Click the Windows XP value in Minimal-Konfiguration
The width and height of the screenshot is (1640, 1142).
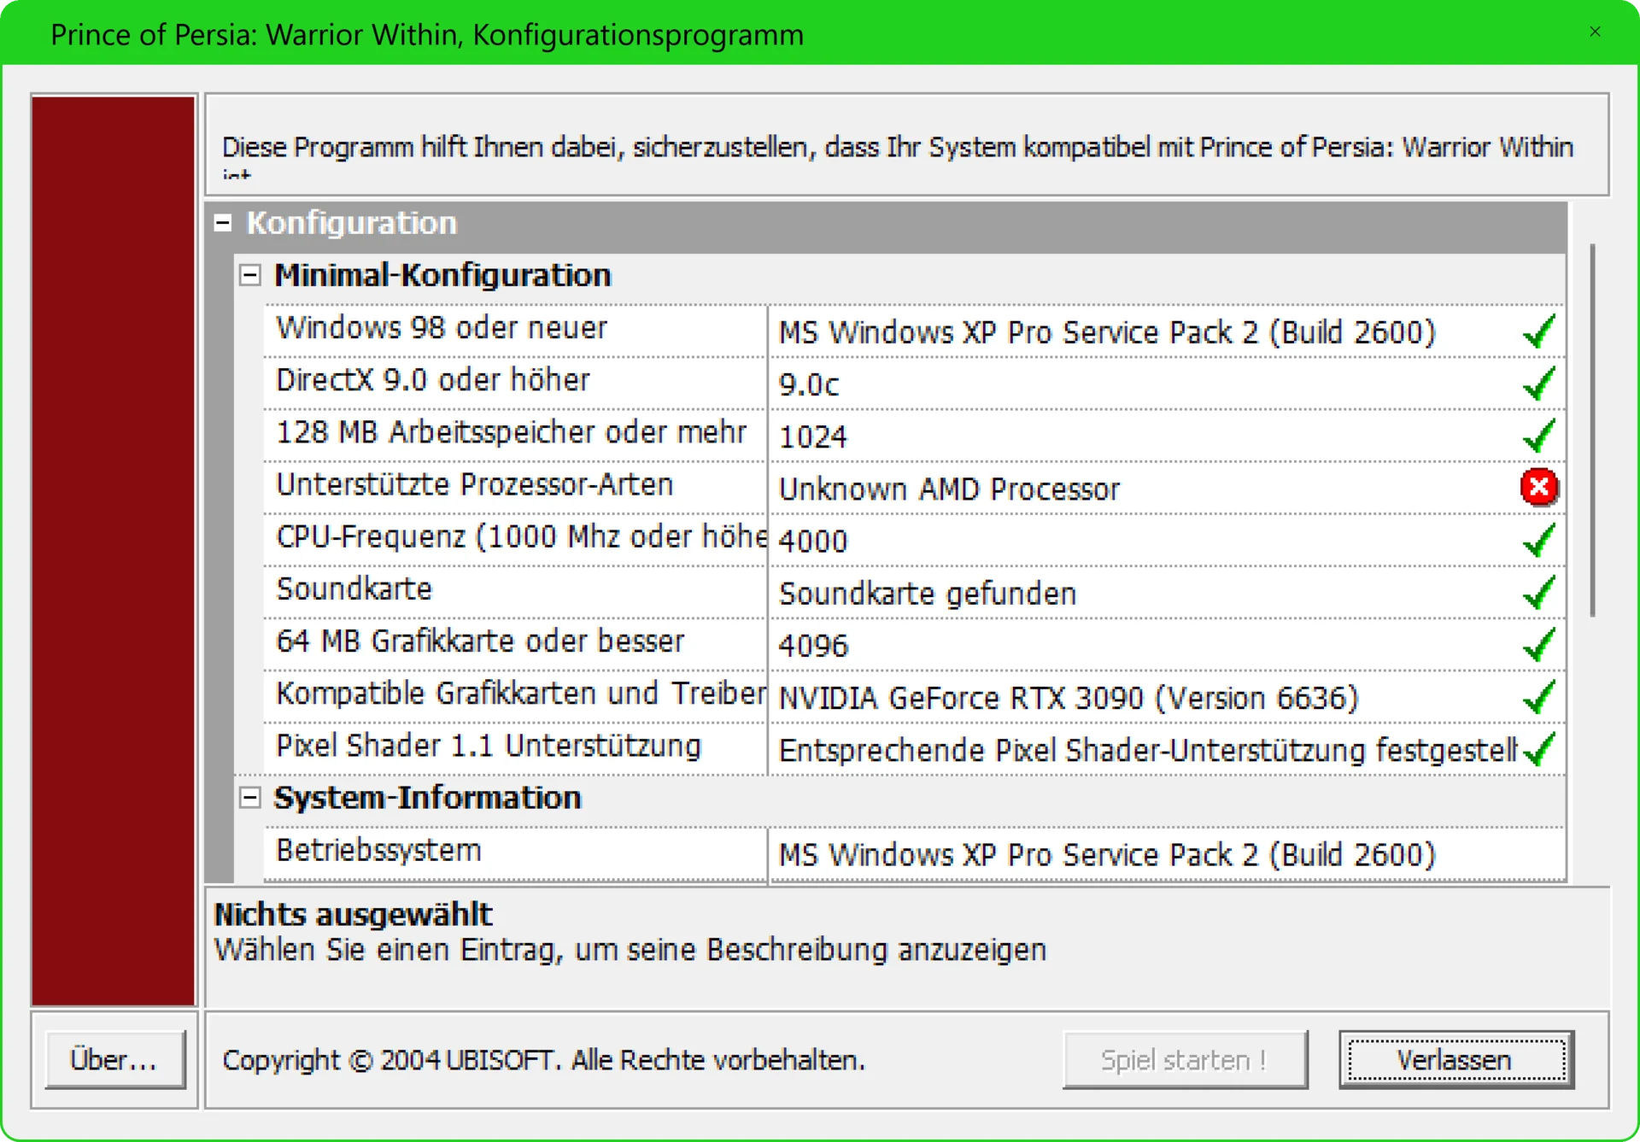point(1108,332)
